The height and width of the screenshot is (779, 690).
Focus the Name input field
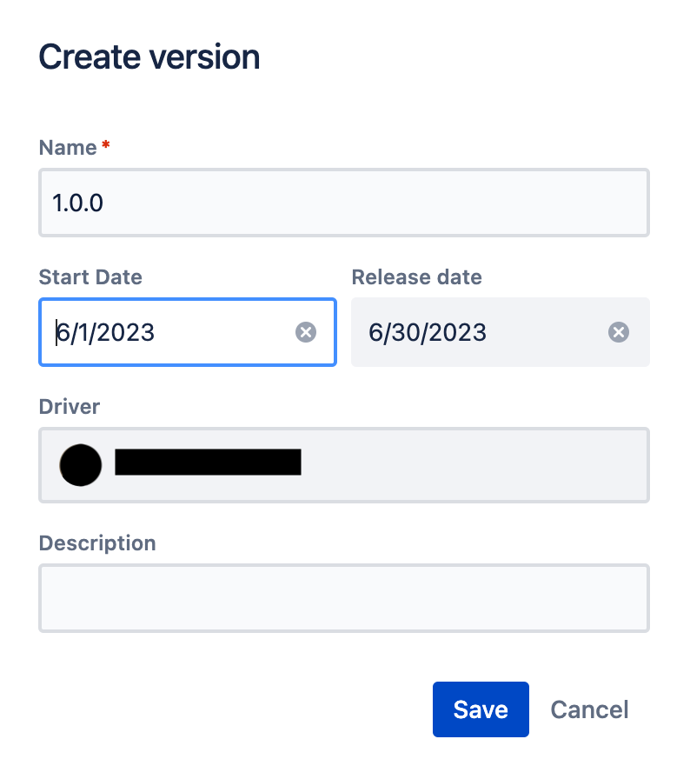(x=344, y=203)
